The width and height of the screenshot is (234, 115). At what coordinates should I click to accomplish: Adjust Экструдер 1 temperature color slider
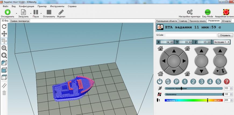(x=194, y=100)
